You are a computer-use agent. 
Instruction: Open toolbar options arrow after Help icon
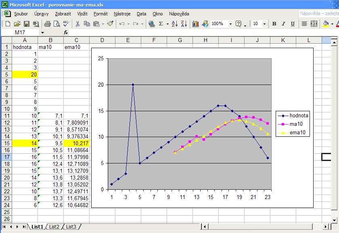[x=245, y=25]
